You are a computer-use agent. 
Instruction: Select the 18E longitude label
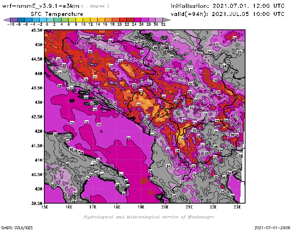tap(117, 207)
